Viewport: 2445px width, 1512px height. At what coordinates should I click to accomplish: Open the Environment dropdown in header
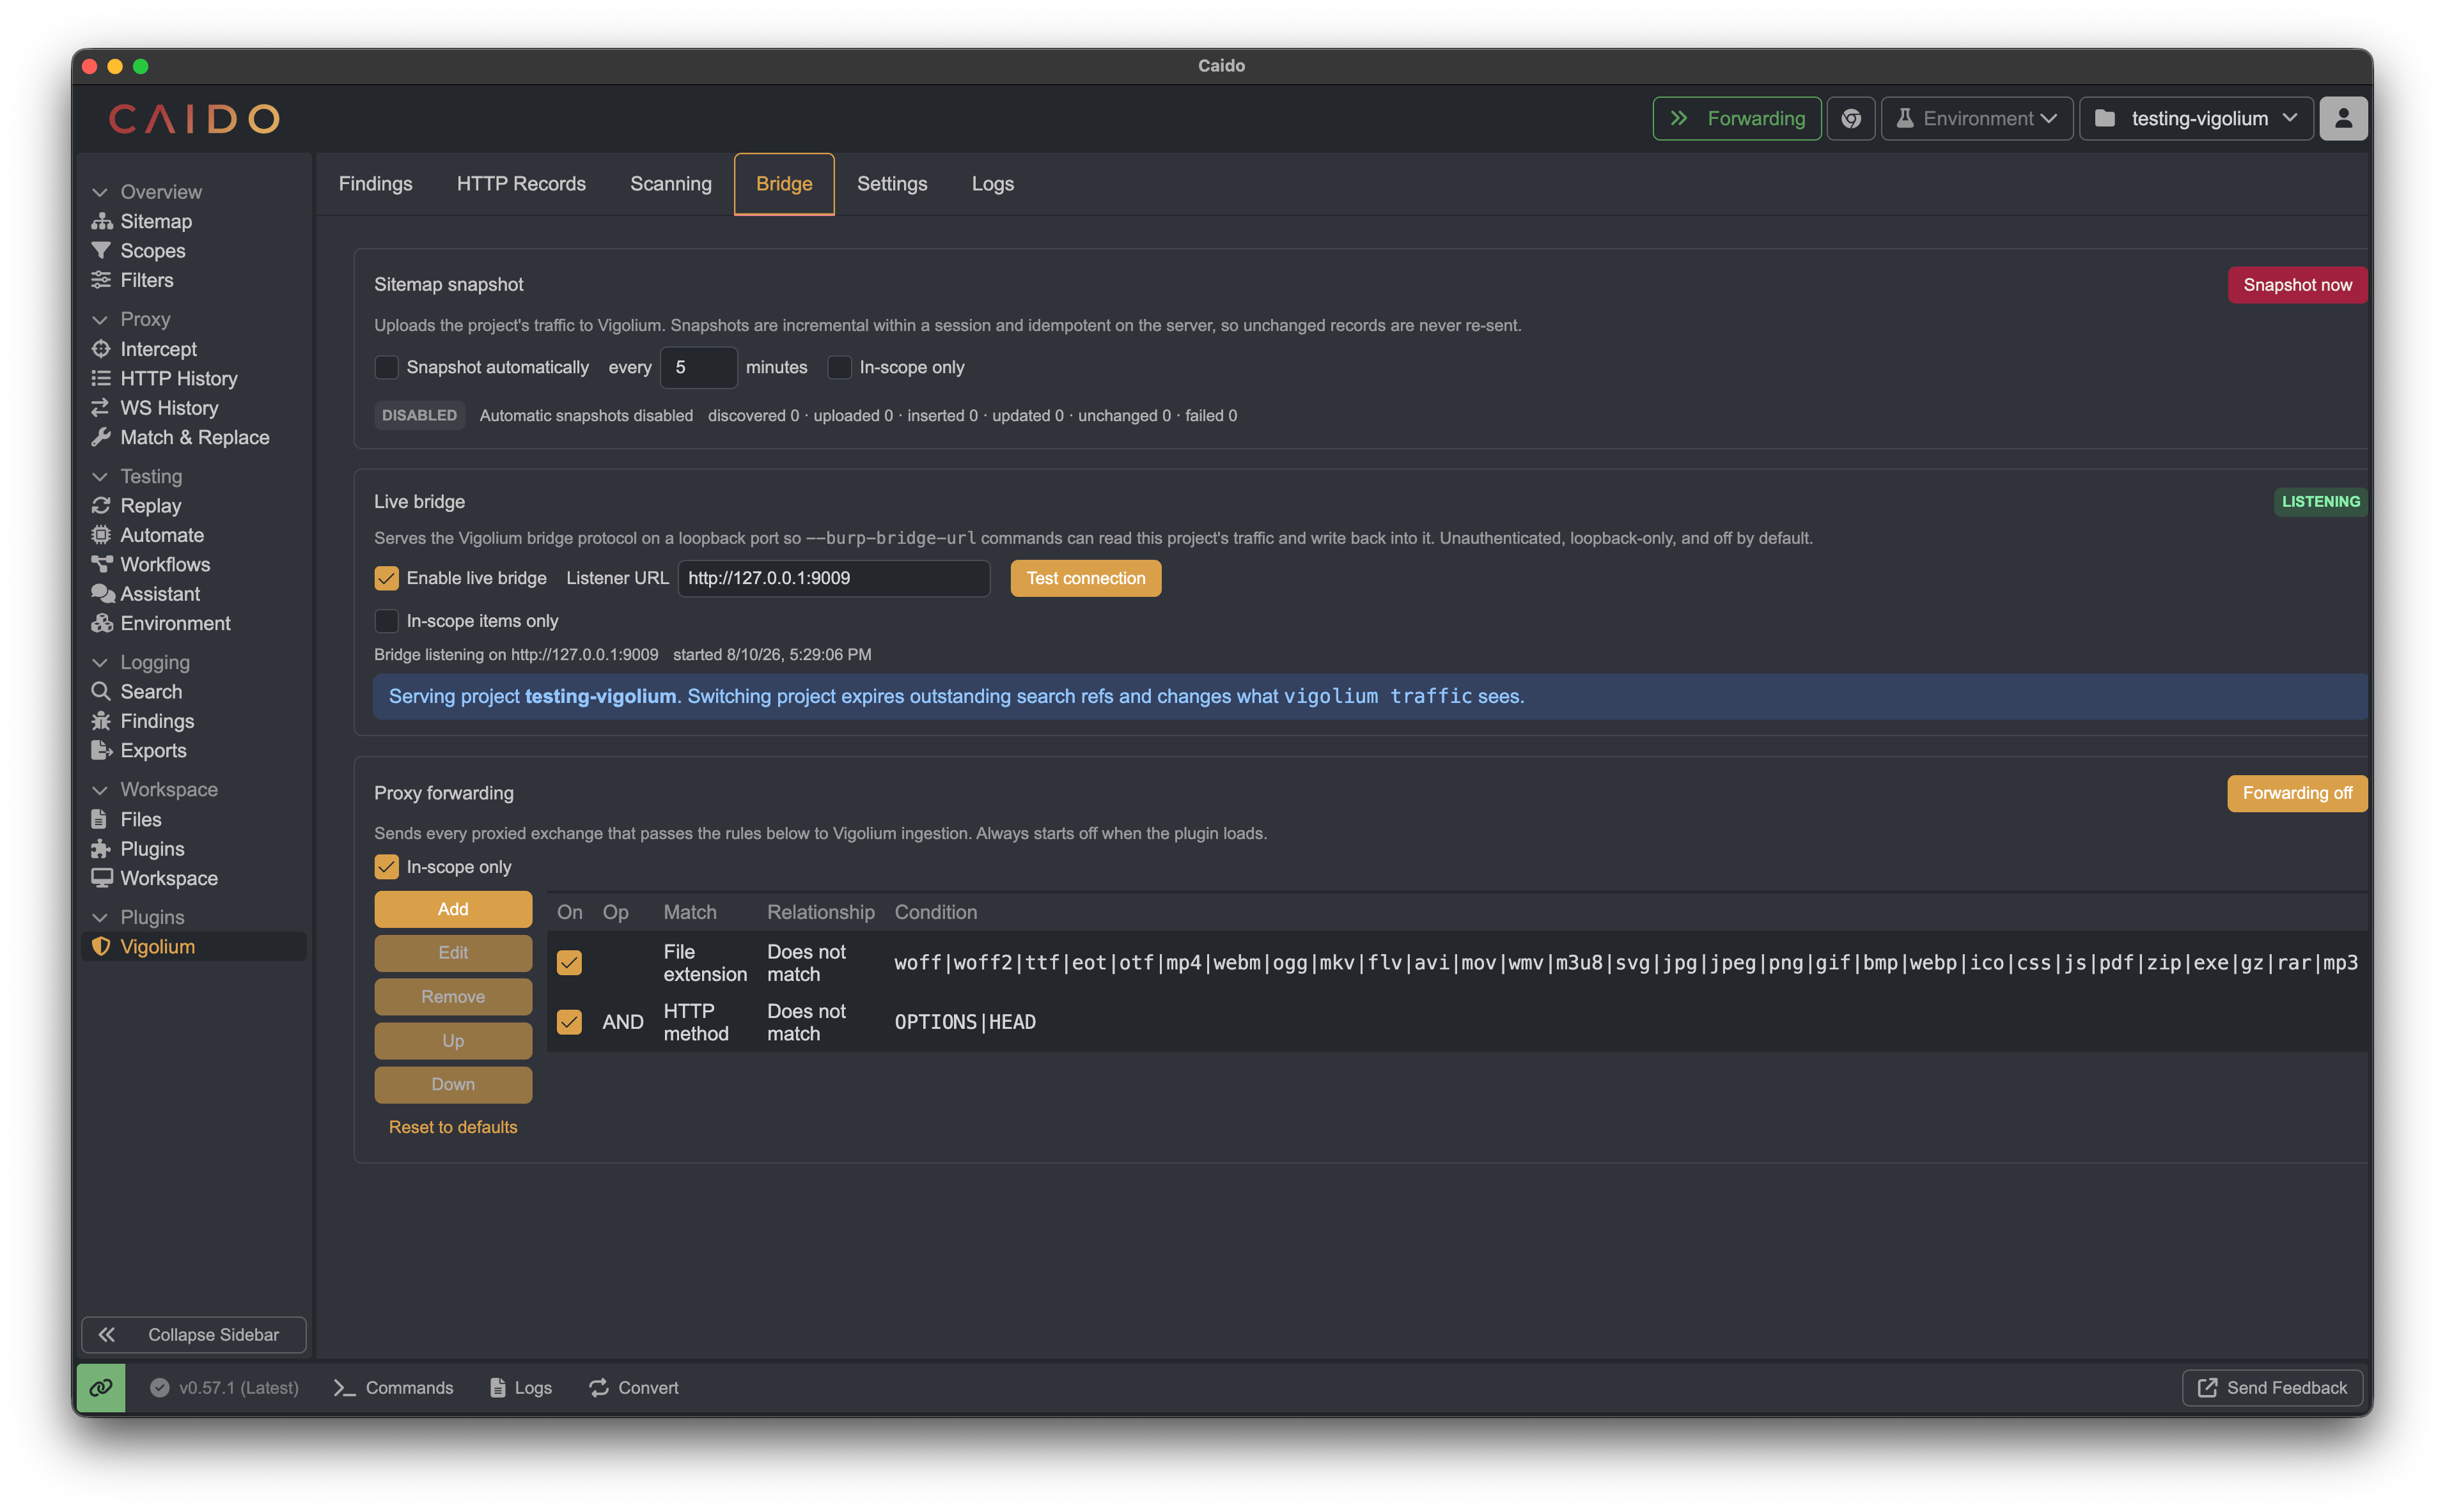(x=1977, y=118)
